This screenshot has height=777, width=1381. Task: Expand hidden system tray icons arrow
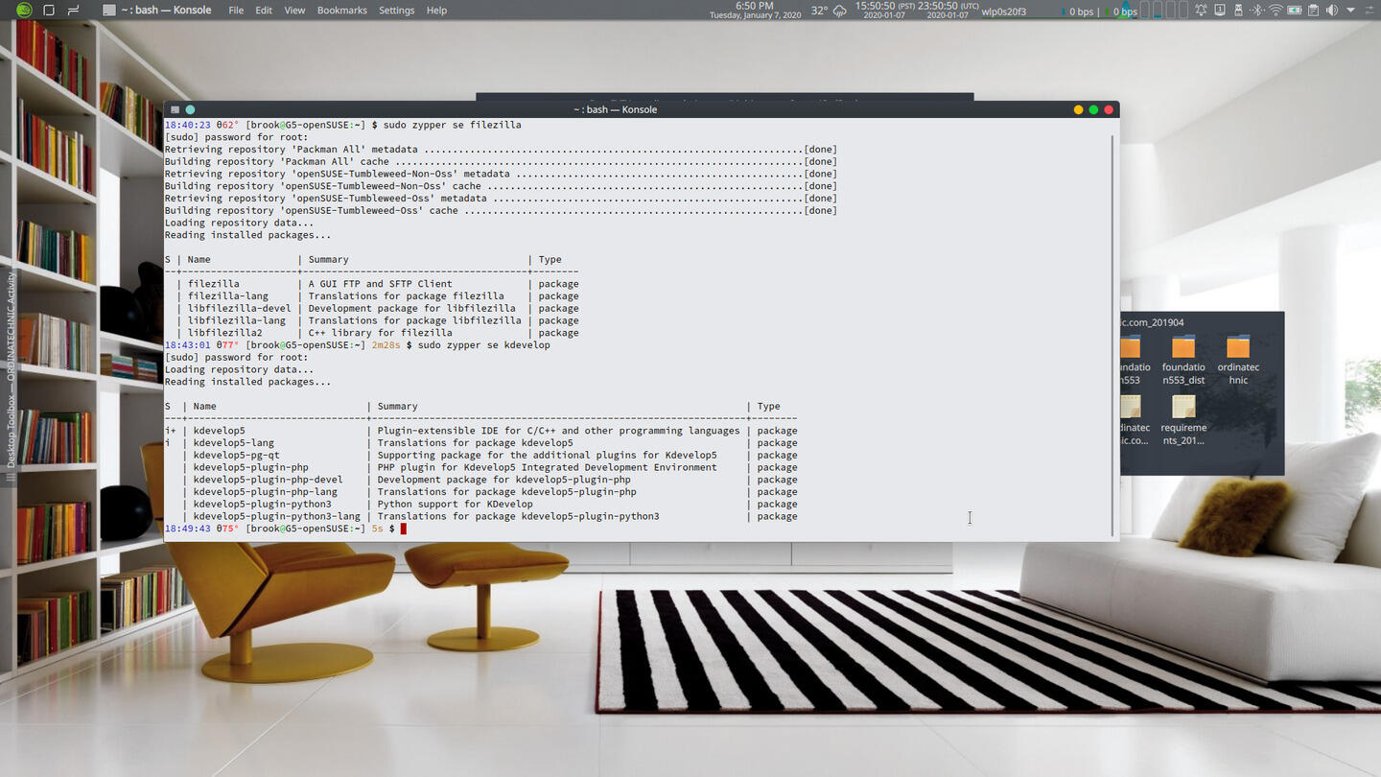[x=1350, y=11]
